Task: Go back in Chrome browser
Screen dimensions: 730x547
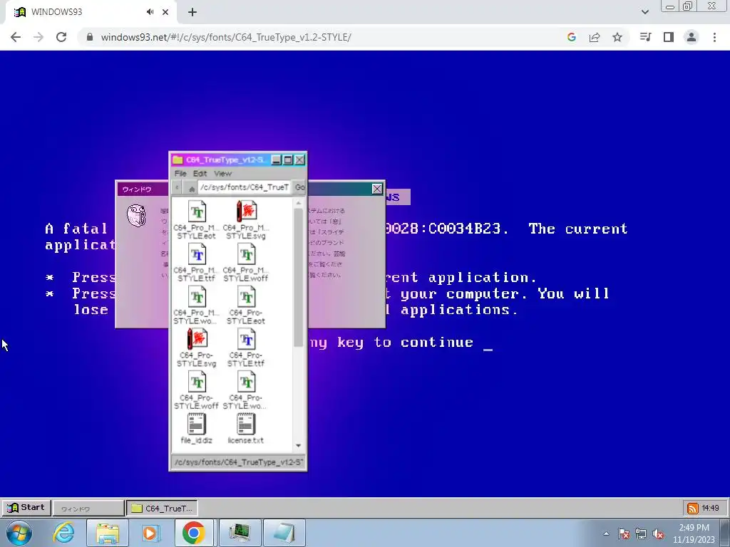Action: click(x=16, y=37)
